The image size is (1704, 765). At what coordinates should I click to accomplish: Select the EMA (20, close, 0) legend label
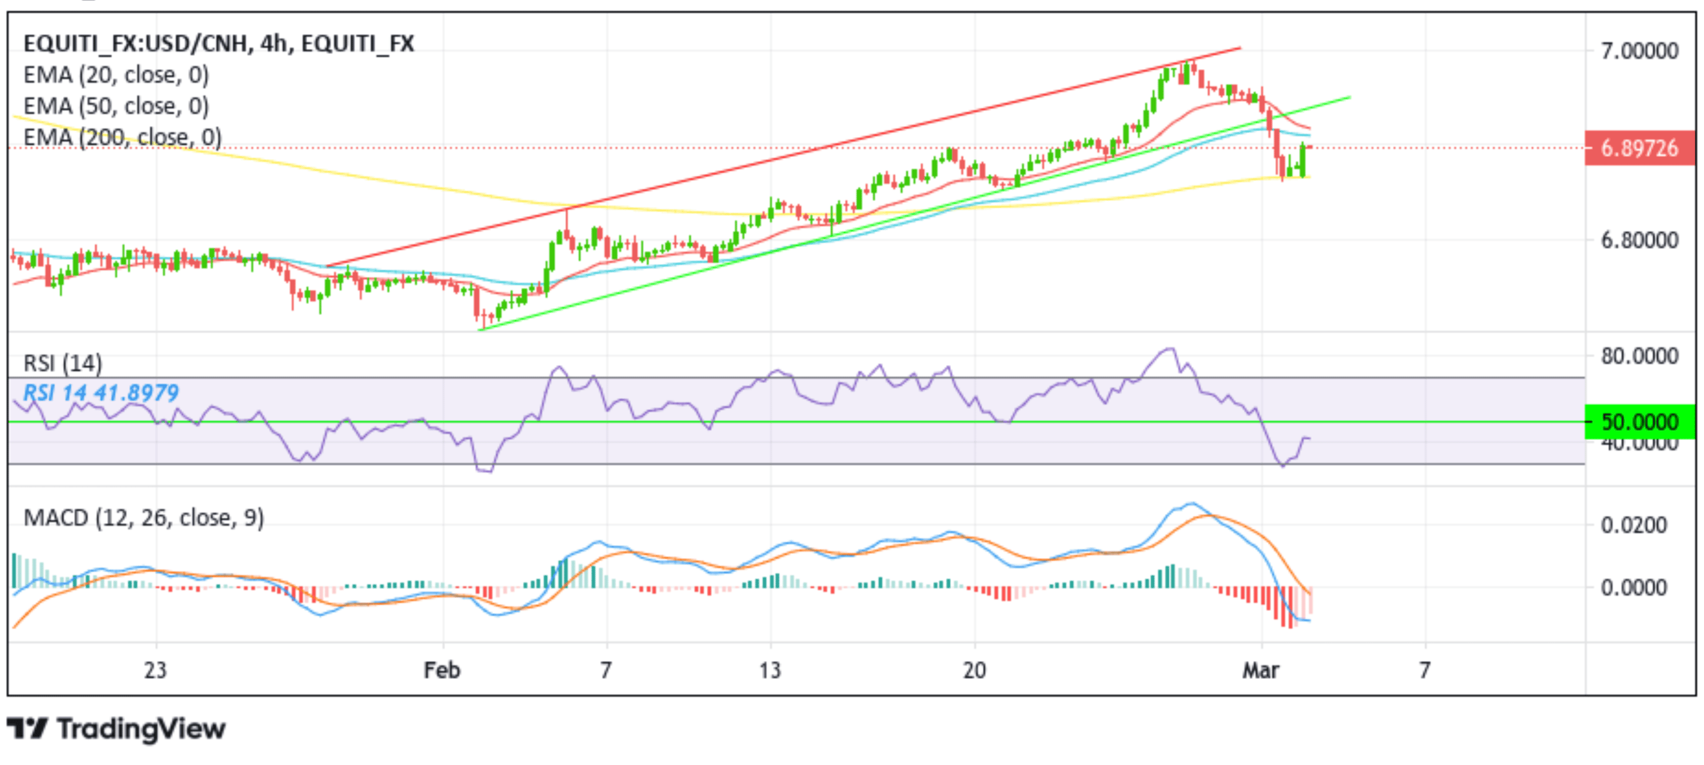[x=116, y=75]
